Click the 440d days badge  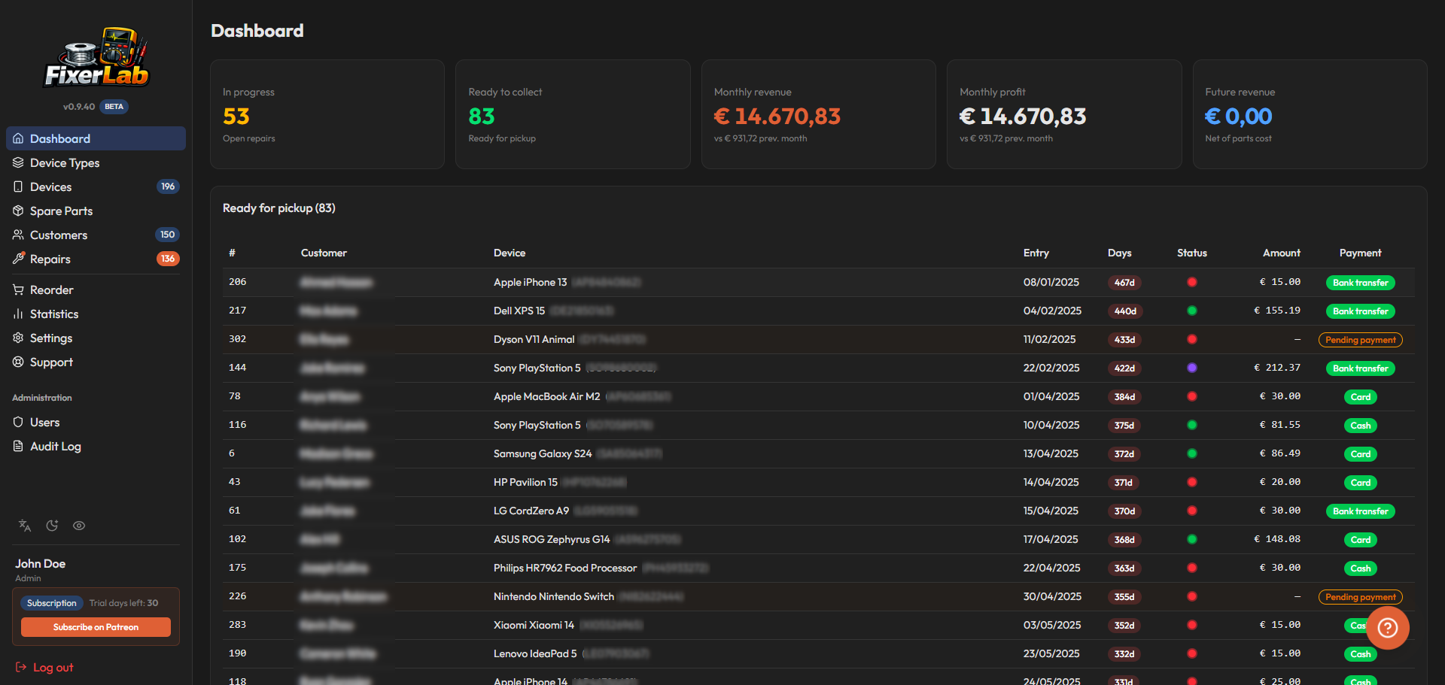[x=1125, y=311]
